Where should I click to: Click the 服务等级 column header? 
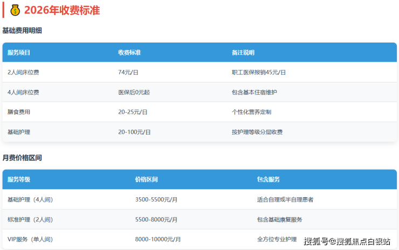pos(19,179)
